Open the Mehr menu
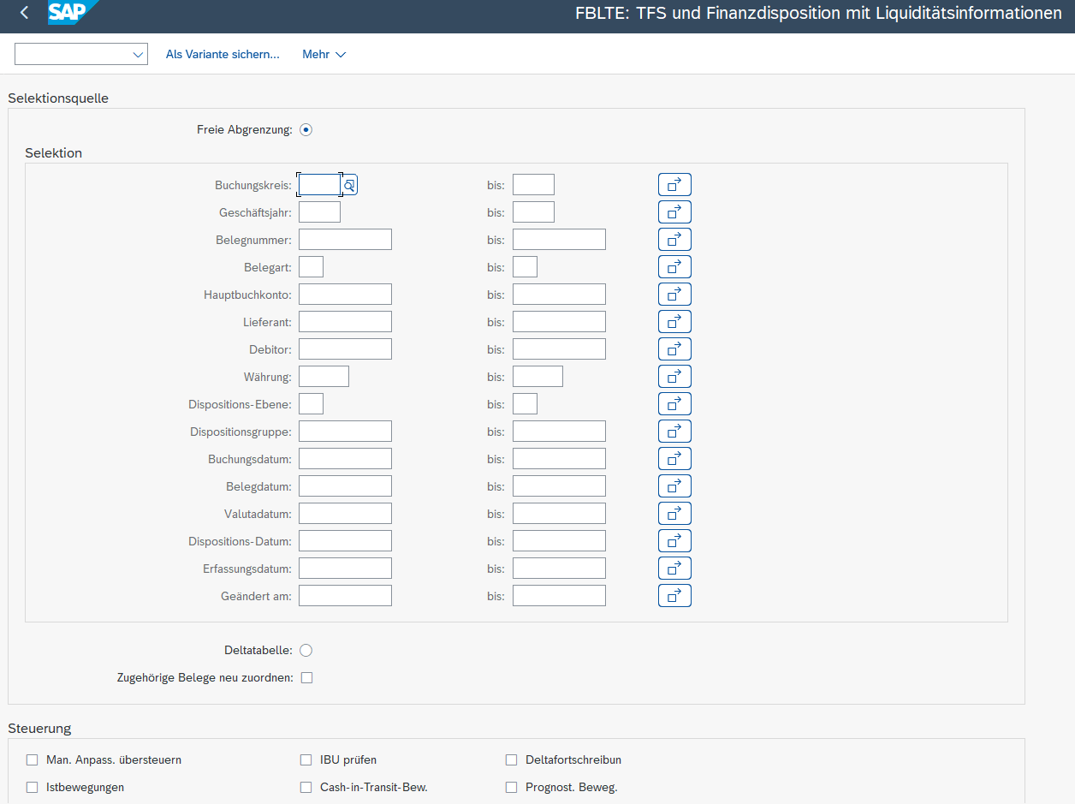This screenshot has height=804, width=1075. click(324, 55)
